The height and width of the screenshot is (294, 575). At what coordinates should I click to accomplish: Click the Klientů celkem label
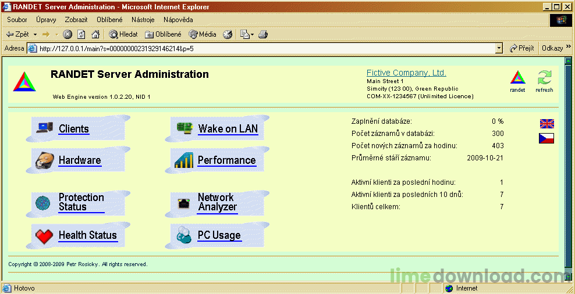[x=375, y=207]
